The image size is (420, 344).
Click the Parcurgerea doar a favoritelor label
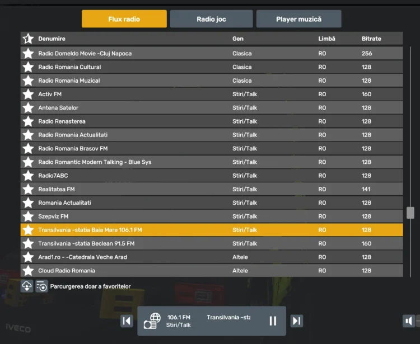point(90,286)
